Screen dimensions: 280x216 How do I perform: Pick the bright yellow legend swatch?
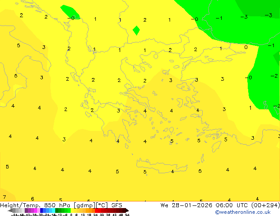point(72,210)
